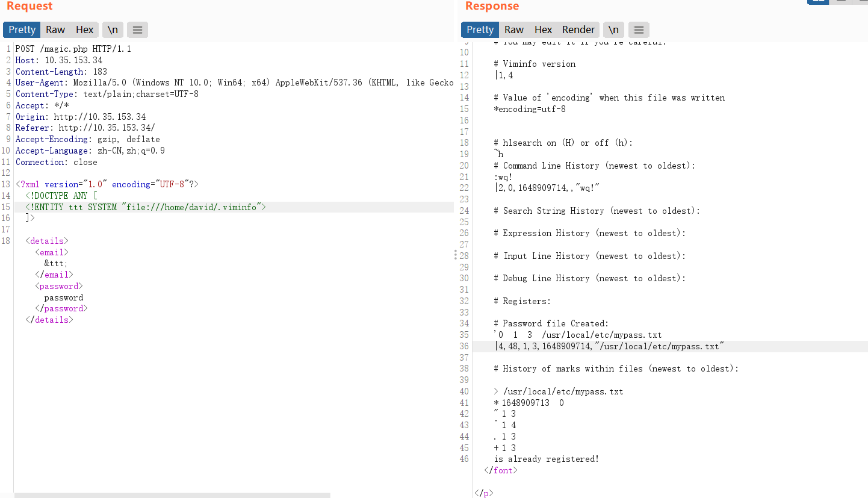This screenshot has height=498, width=868.
Task: Click the 'Content-Length: 183' header
Action: 61,72
